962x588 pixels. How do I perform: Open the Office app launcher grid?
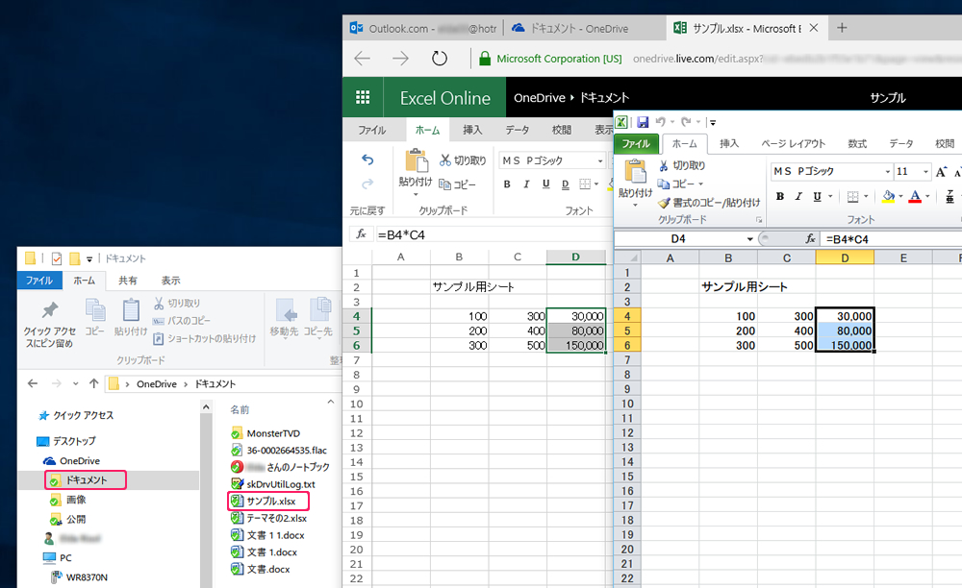click(x=363, y=97)
